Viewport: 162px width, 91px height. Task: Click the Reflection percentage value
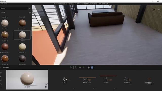click(89, 80)
